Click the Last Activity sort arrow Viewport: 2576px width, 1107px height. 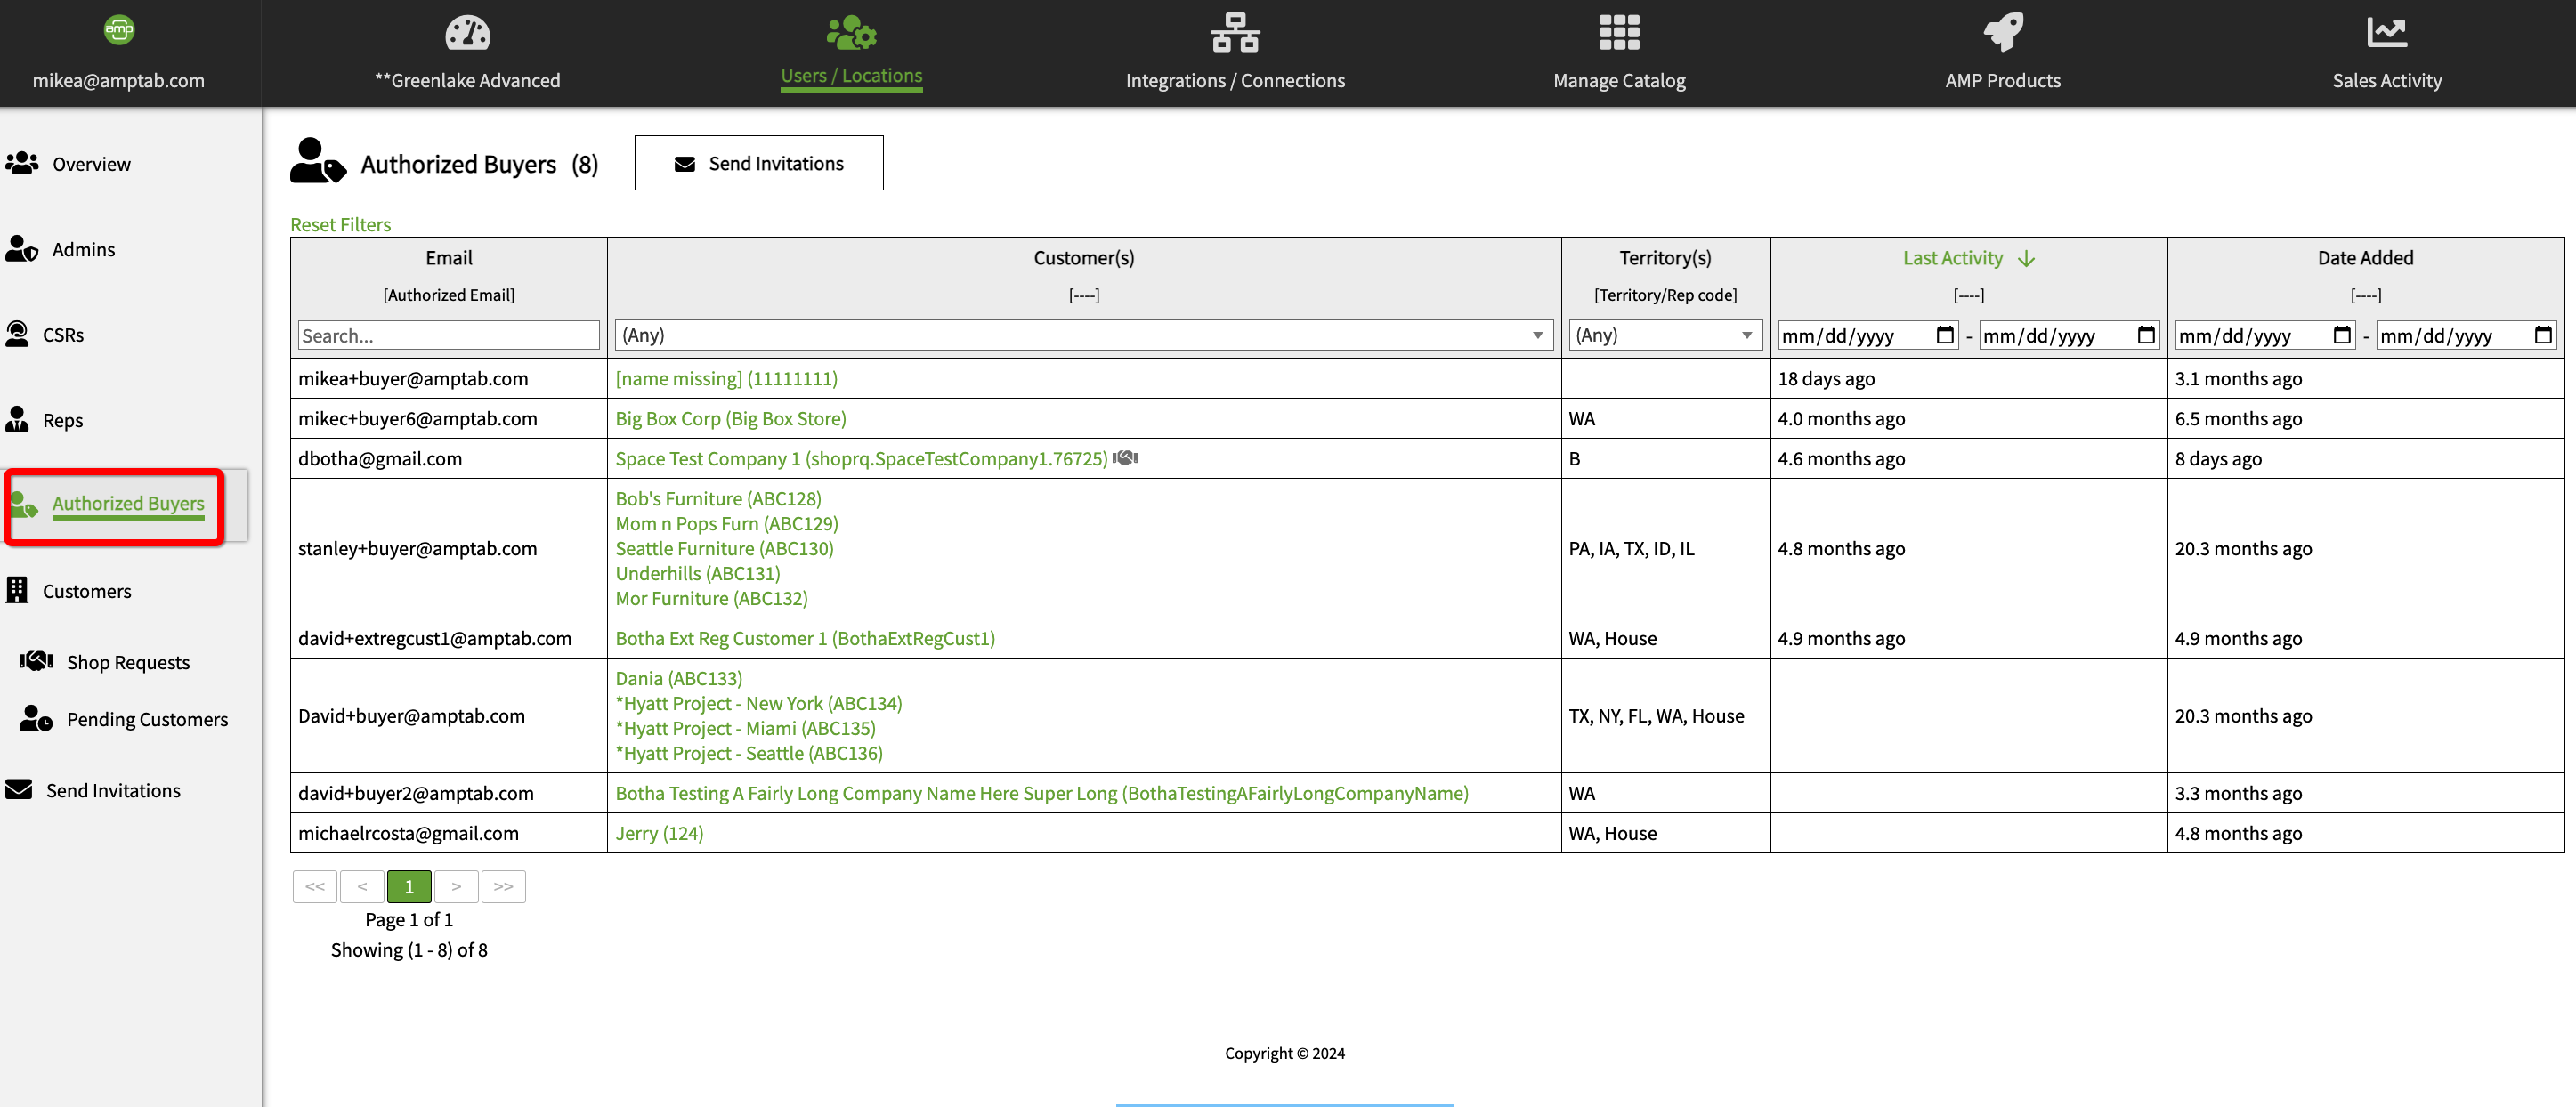click(2026, 259)
